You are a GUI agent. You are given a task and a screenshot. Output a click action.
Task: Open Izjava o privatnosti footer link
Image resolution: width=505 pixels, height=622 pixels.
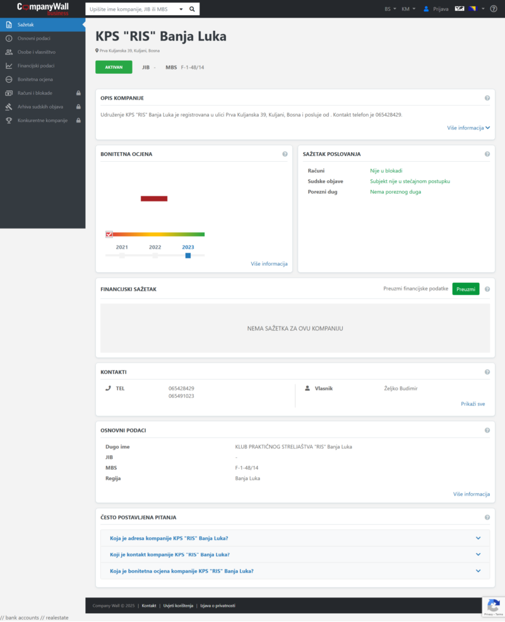pos(218,606)
